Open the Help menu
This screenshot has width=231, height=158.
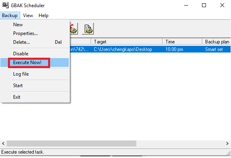(43, 16)
